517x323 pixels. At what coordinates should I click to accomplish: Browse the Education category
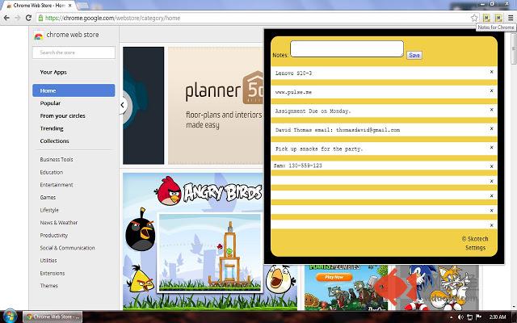click(52, 172)
